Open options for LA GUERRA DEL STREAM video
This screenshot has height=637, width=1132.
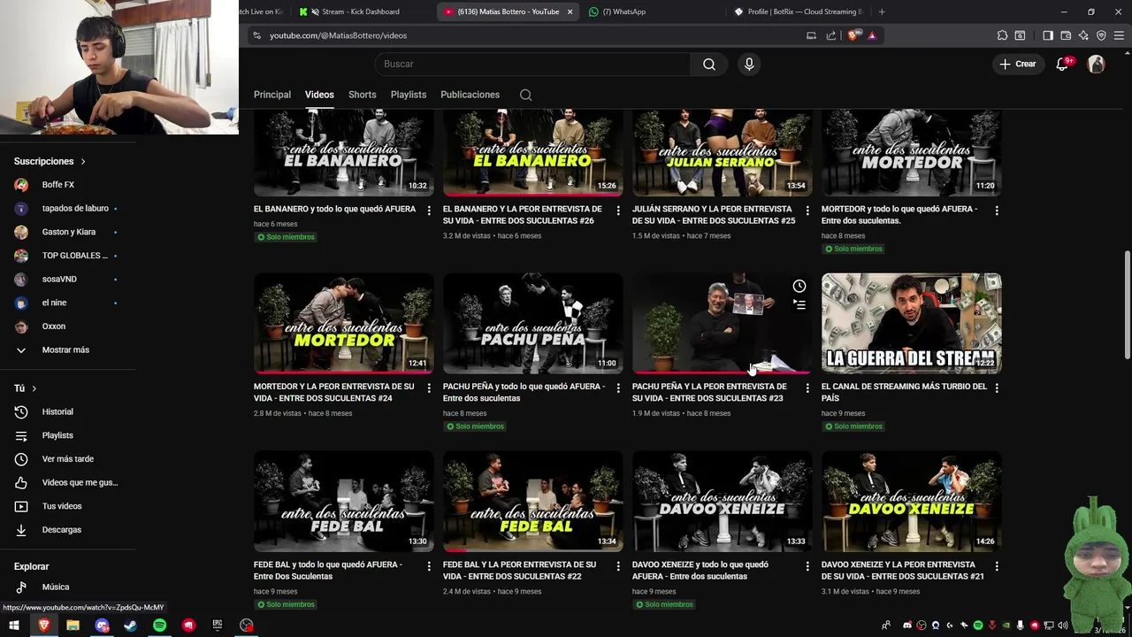click(x=997, y=388)
